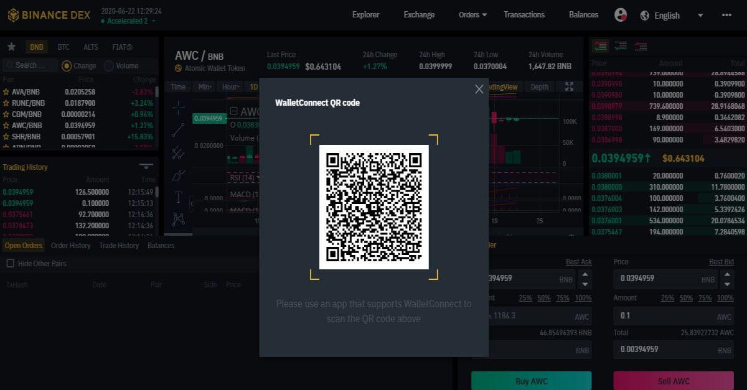Expand the Accelerated 2 node dropdown
The height and width of the screenshot is (390, 747).
pyautogui.click(x=154, y=21)
